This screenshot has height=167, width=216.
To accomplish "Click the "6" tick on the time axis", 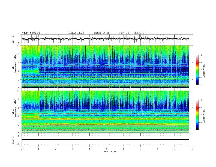I will tap(124, 149).
